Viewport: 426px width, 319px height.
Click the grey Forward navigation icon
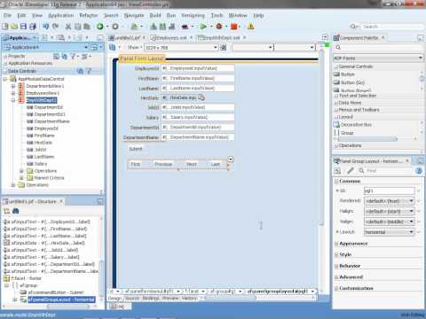click(115, 27)
